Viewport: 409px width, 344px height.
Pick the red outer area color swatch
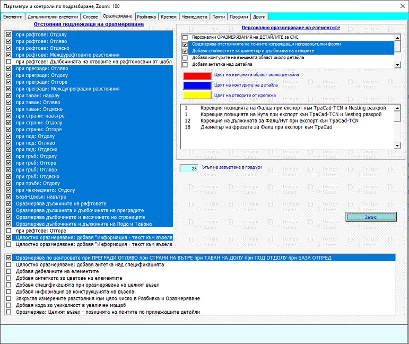pos(197,75)
